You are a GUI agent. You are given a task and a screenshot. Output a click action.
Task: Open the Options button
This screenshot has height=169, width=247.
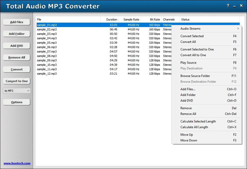tap(17, 102)
